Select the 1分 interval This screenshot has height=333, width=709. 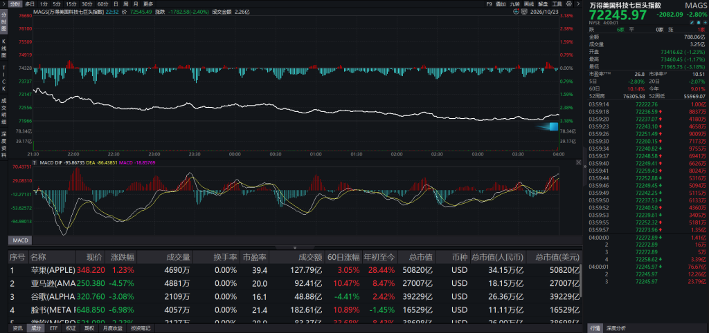[x=44, y=3]
